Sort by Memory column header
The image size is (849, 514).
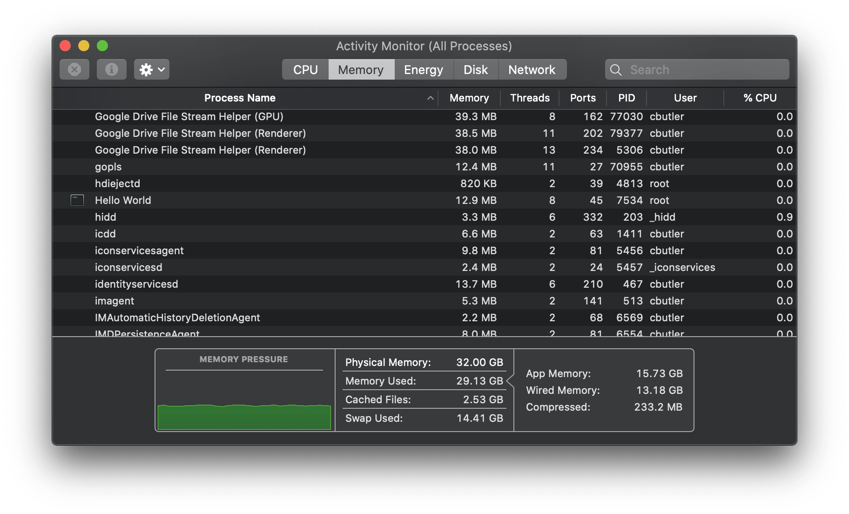469,98
